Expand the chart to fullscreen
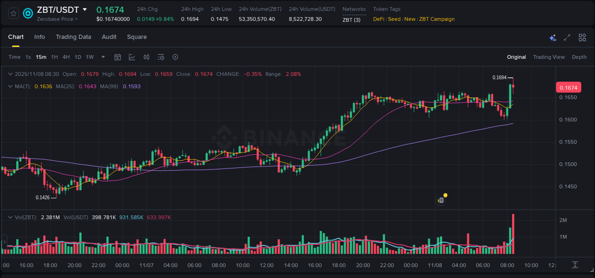This screenshot has height=278, width=595. pyautogui.click(x=566, y=37)
